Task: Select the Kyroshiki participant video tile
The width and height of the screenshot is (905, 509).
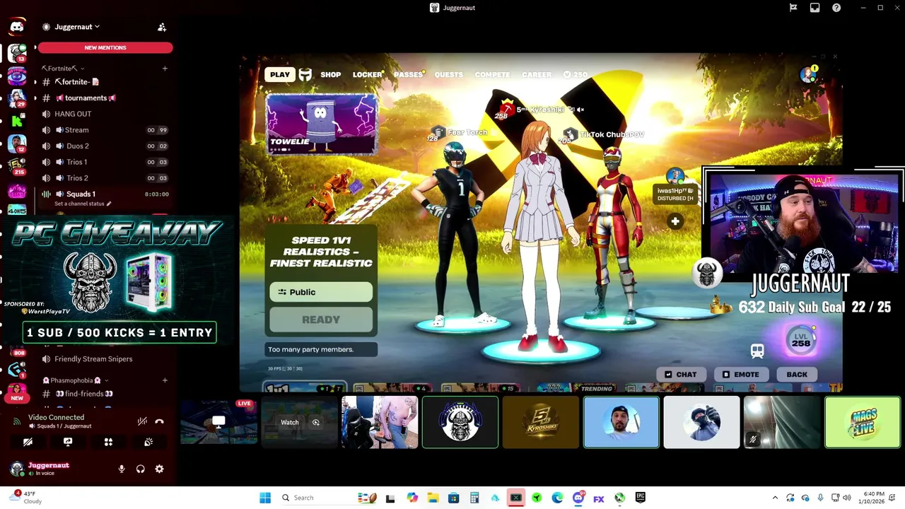Action: 540,422
